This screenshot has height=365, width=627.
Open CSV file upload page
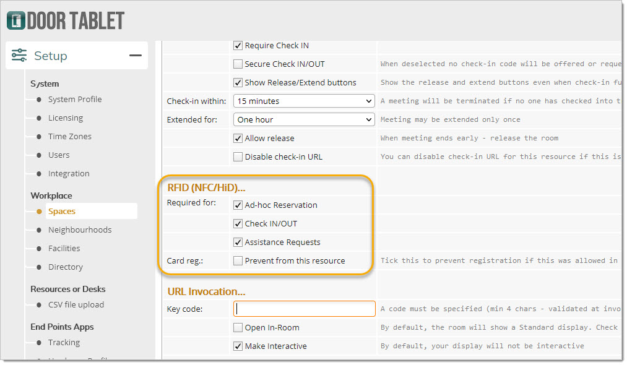(76, 304)
